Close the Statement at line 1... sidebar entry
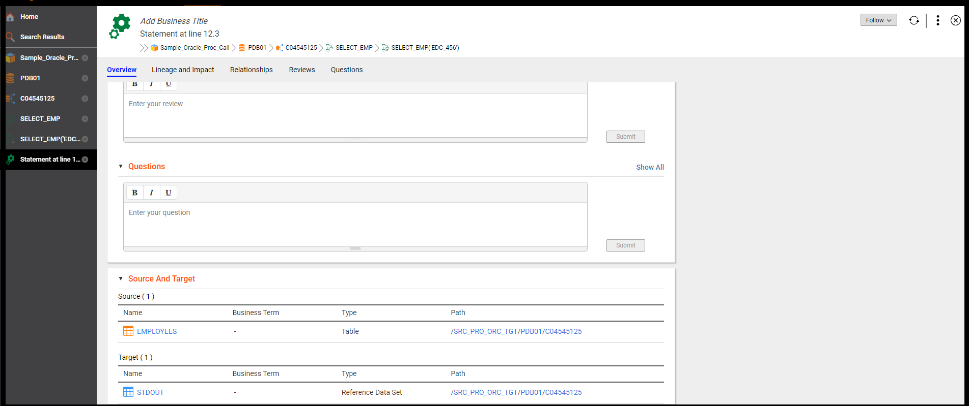Image resolution: width=969 pixels, height=406 pixels. pos(85,160)
